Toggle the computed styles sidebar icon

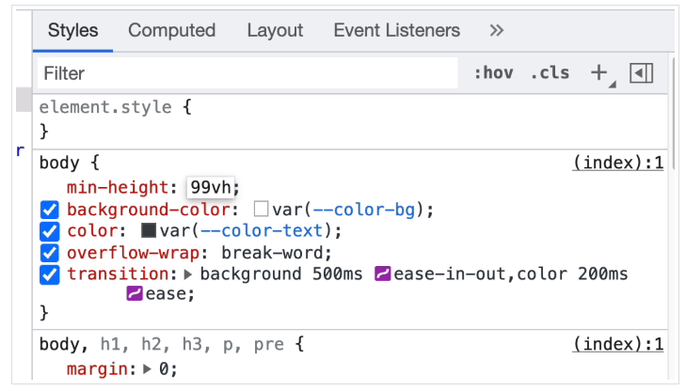642,73
